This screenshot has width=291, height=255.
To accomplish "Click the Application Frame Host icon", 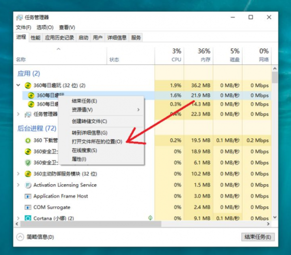I will (x=28, y=196).
